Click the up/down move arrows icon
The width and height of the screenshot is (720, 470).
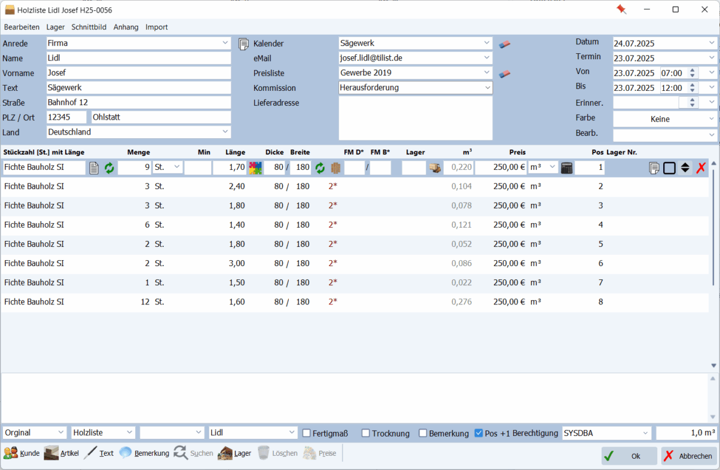click(x=685, y=168)
